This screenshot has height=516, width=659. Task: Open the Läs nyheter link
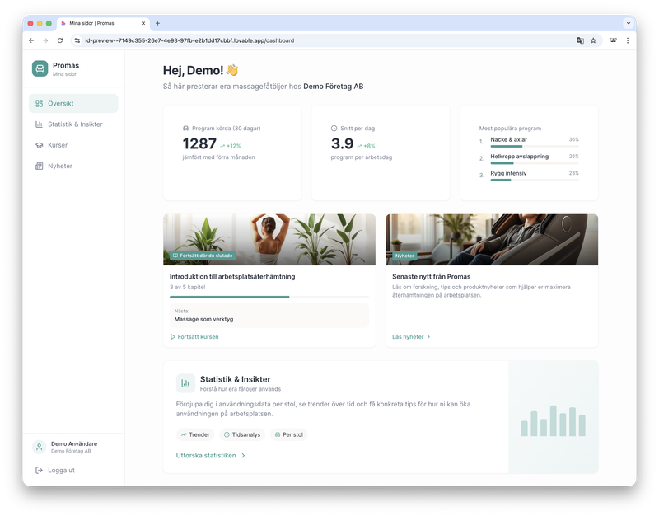pos(411,337)
